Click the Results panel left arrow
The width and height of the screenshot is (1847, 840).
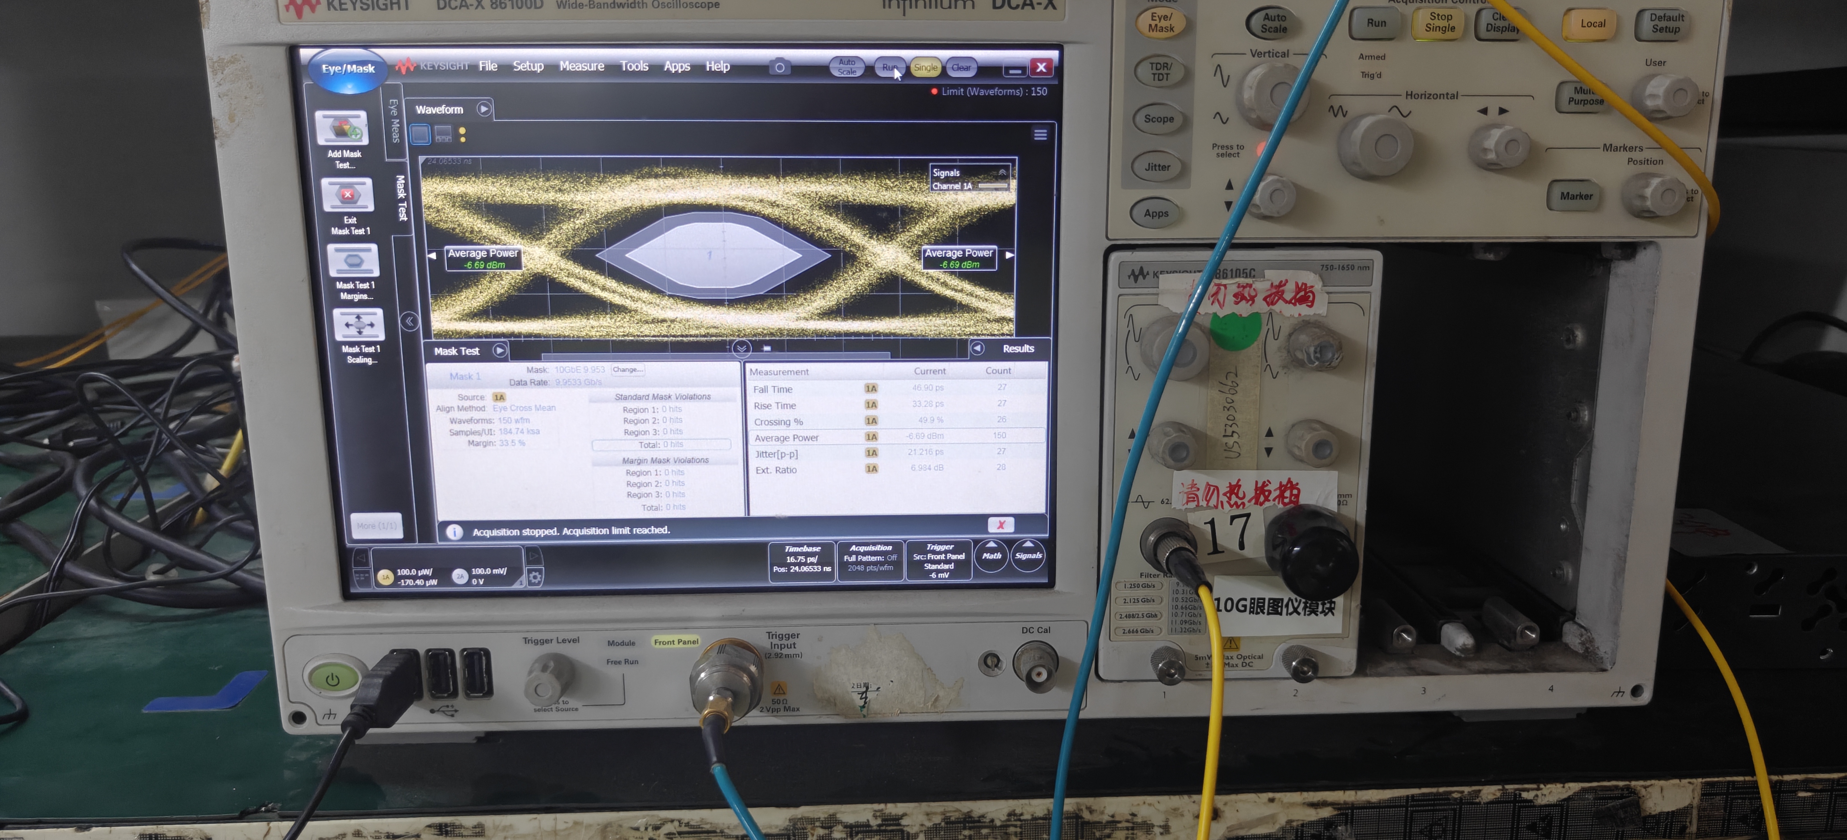coord(977,348)
